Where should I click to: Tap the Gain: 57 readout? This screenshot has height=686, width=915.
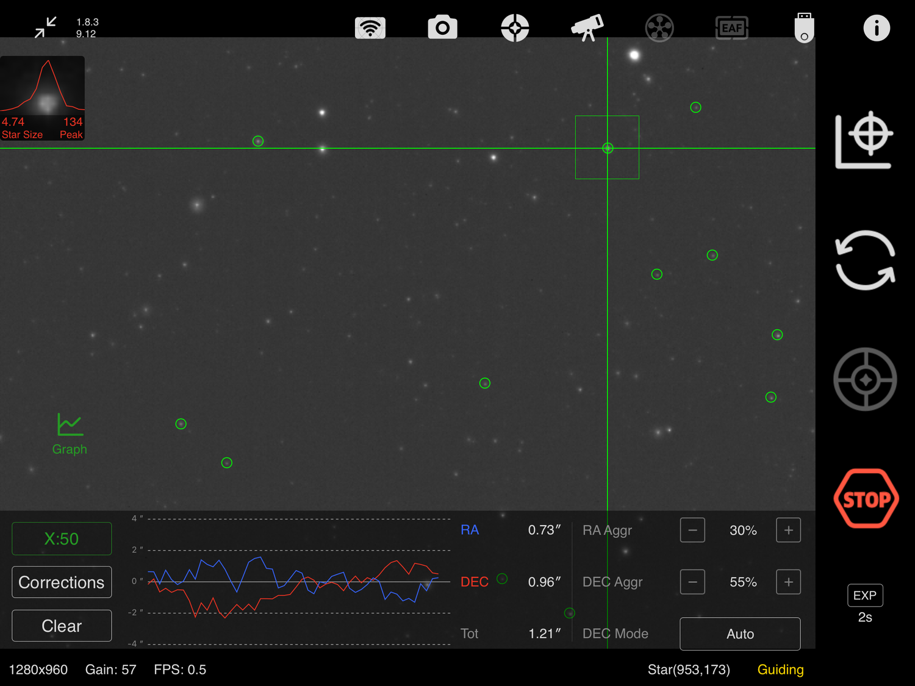(x=111, y=670)
